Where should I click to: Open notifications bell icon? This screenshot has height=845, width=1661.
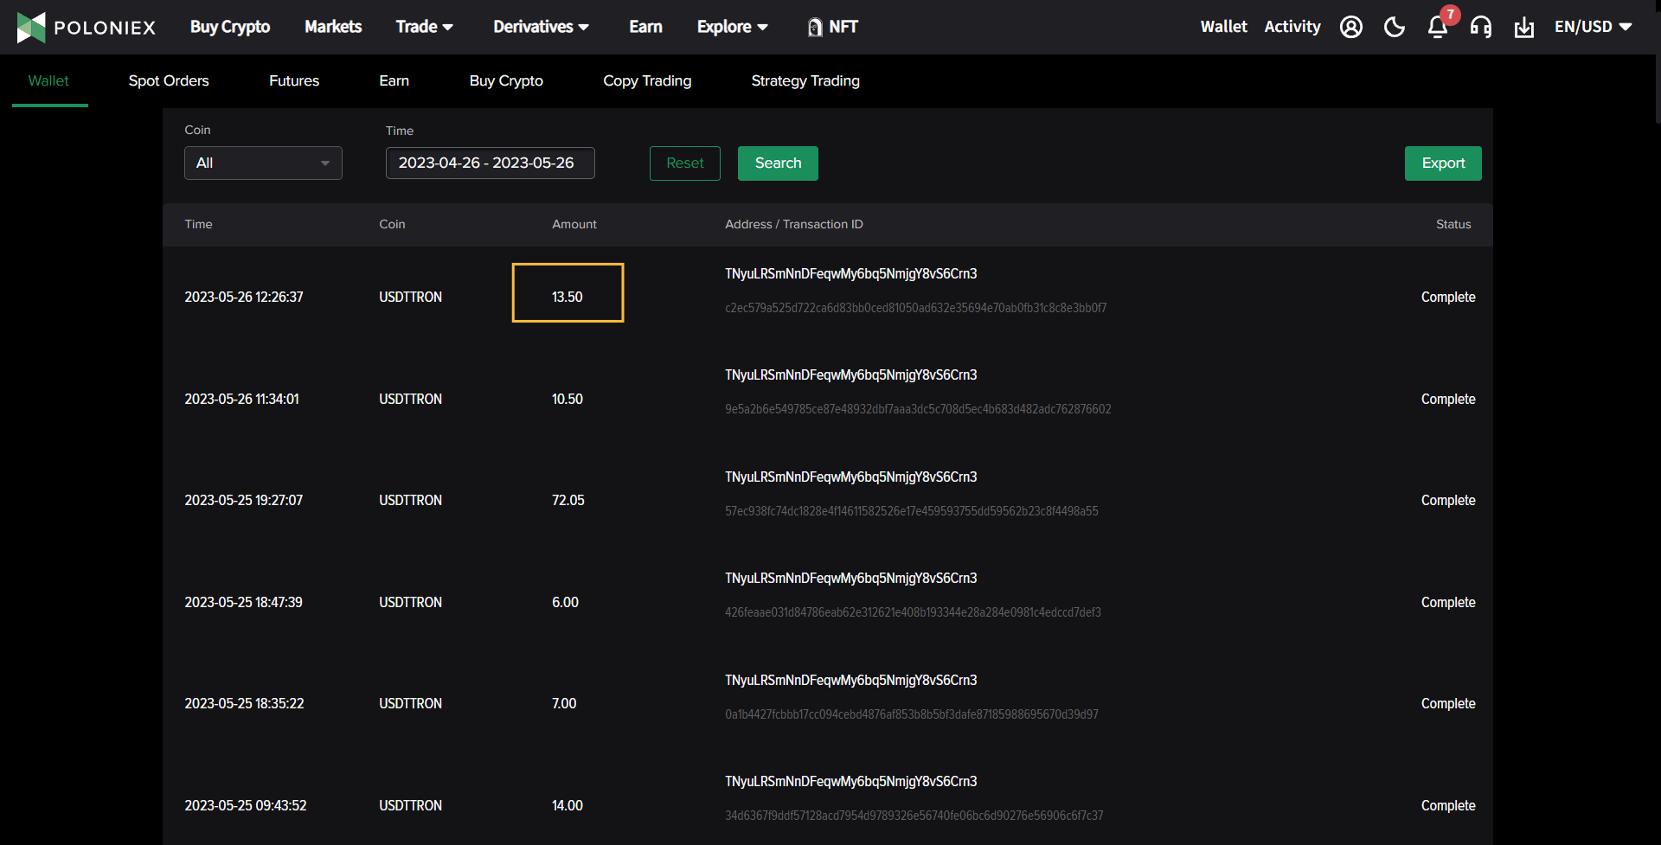[1437, 27]
